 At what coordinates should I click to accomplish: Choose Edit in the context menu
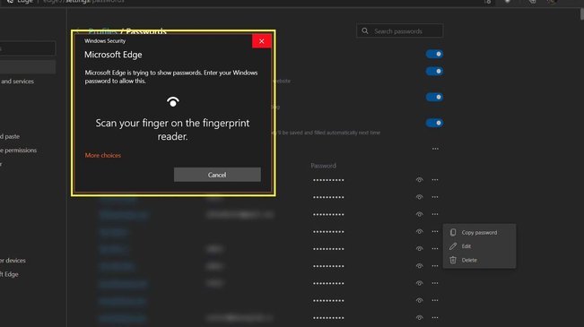(479, 246)
